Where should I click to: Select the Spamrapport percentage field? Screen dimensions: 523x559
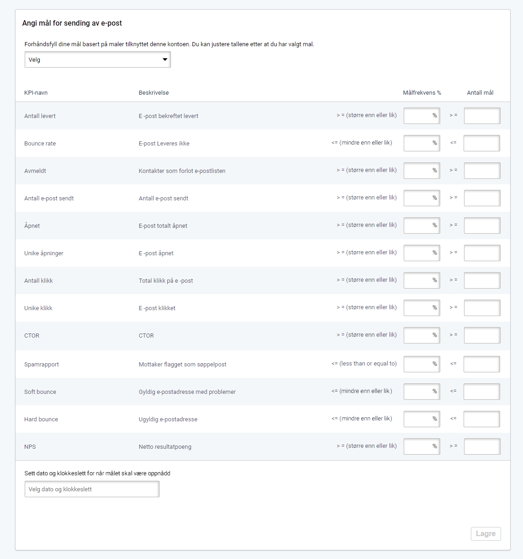pos(422,364)
